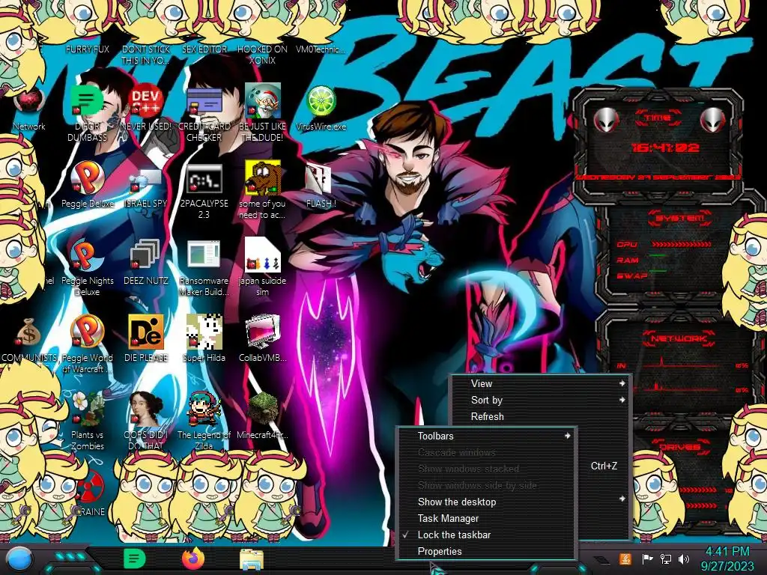The image size is (767, 575).
Task: Select the 'some of you need to ac...' dog icon
Action: point(263,178)
